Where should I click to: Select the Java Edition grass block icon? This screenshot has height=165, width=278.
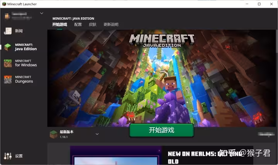pos(8,47)
